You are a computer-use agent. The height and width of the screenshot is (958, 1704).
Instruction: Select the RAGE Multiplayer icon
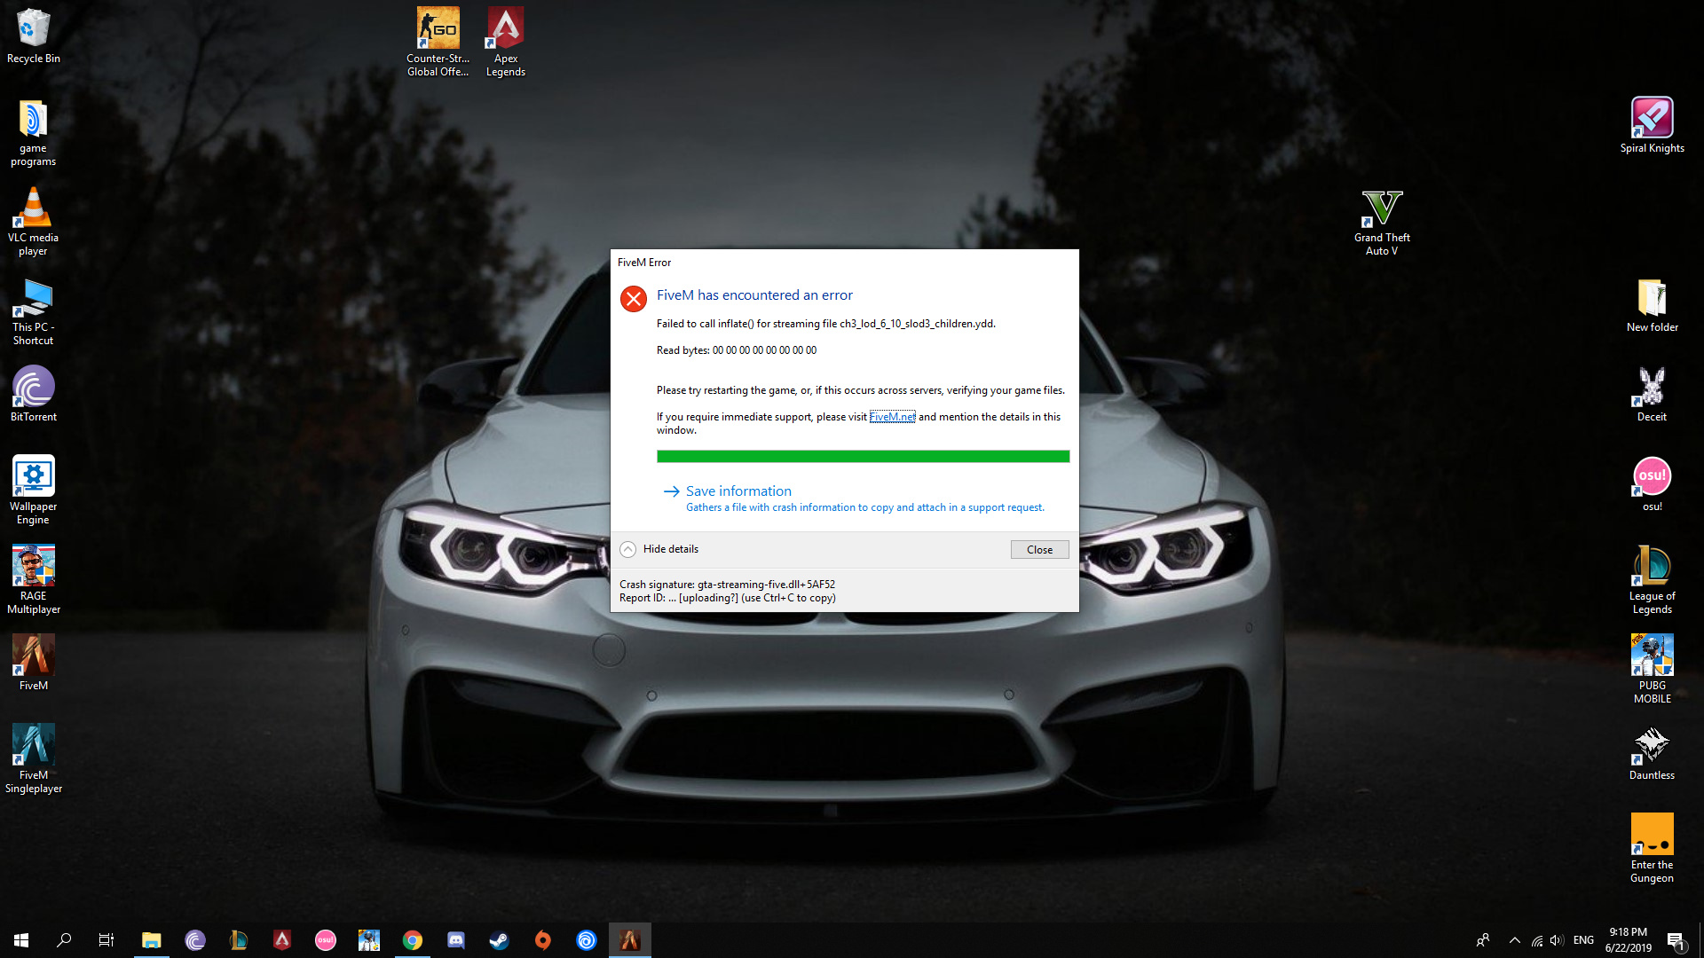click(34, 579)
